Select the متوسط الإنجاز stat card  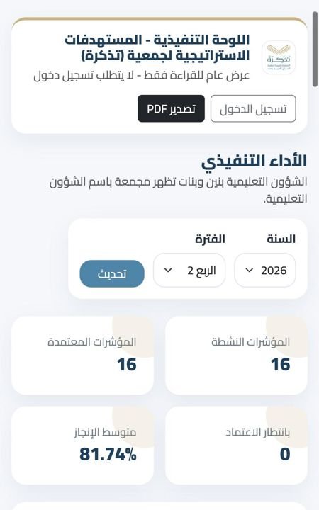pos(82,446)
